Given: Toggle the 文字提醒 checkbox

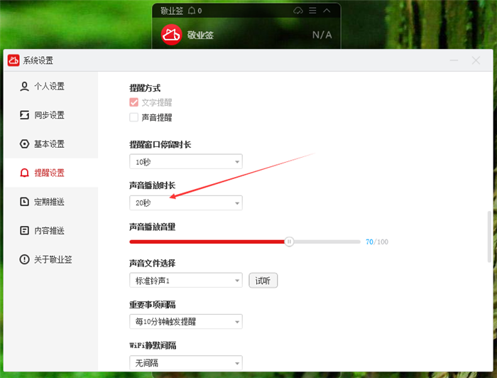Looking at the screenshot, I should pos(133,102).
